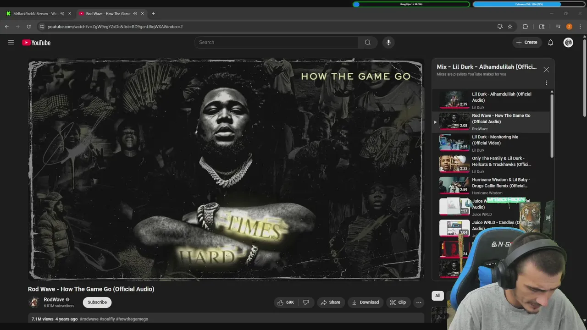Open the RodWave channel avatar
The height and width of the screenshot is (330, 587).
click(x=34, y=302)
